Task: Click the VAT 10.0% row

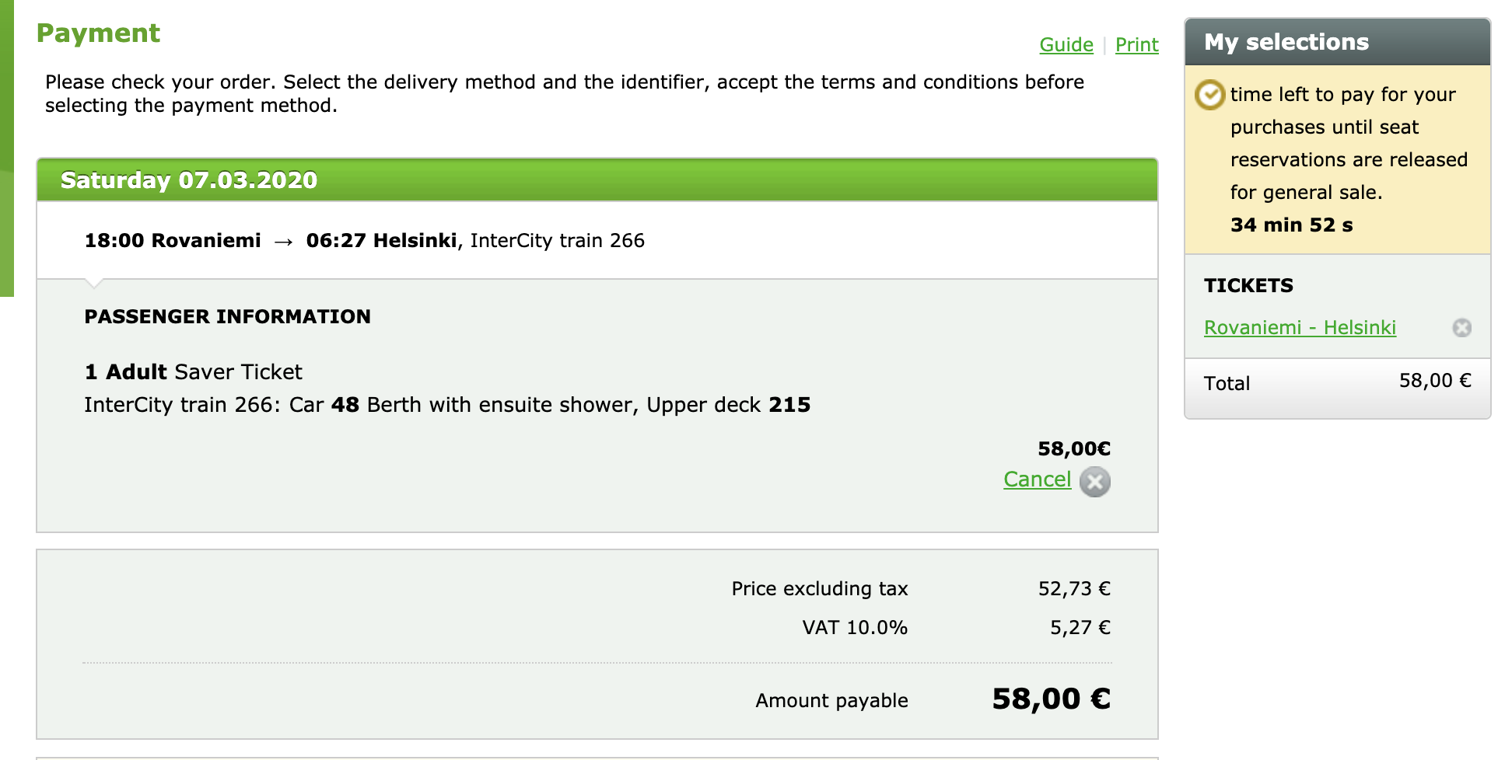Action: [x=956, y=628]
